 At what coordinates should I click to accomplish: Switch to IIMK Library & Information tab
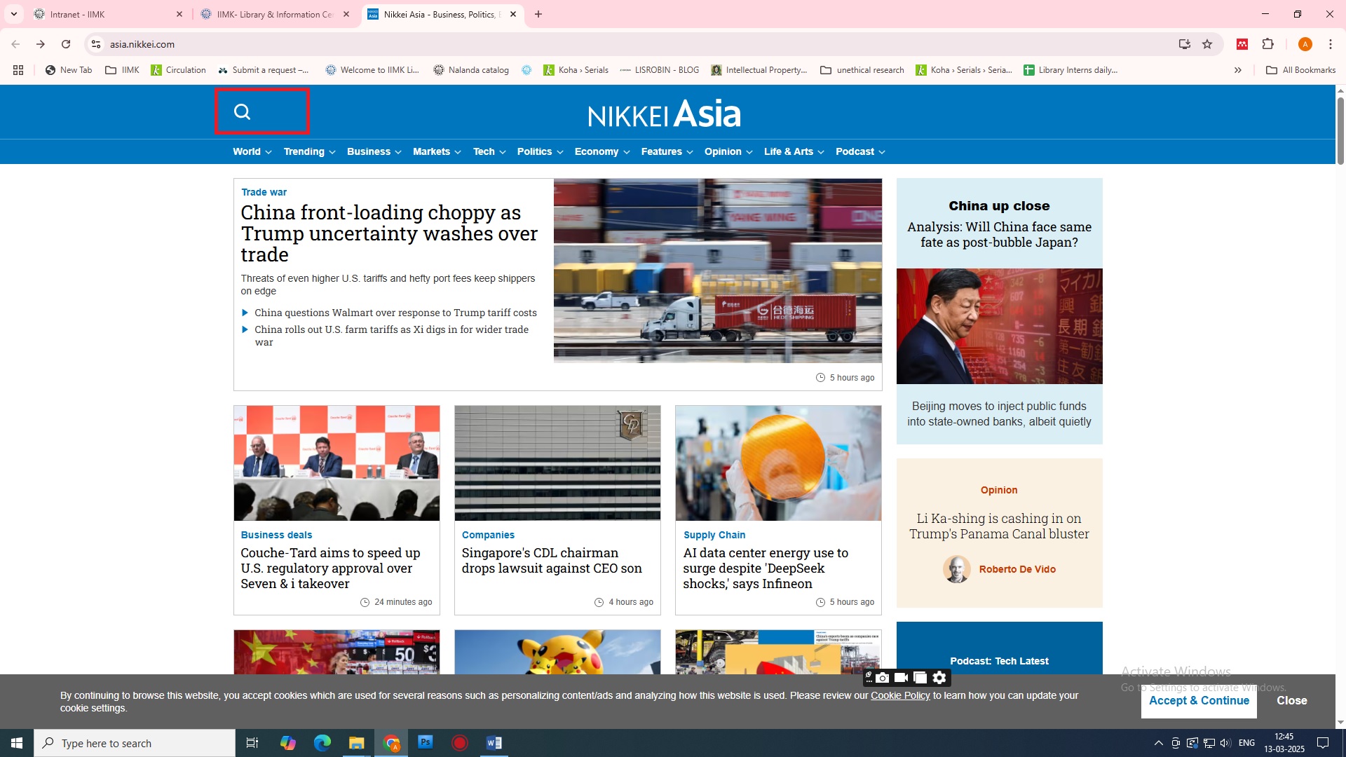[275, 14]
